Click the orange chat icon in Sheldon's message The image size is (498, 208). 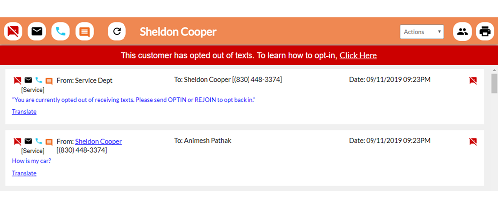point(49,142)
